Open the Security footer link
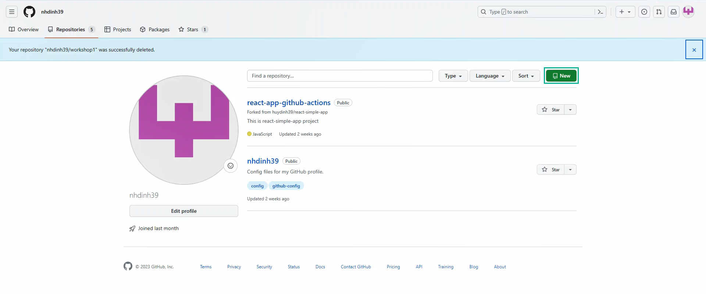The width and height of the screenshot is (706, 294). pyautogui.click(x=264, y=267)
